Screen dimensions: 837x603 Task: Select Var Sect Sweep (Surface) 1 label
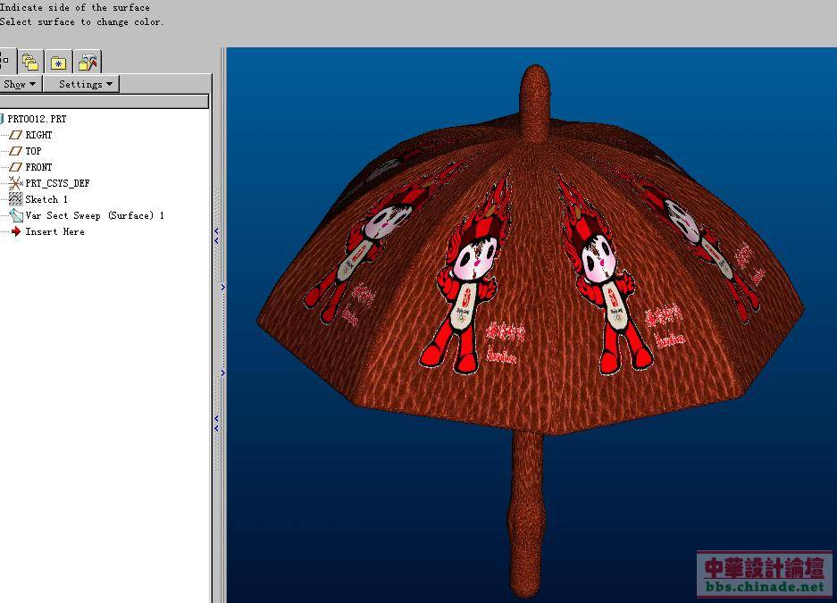click(x=95, y=215)
